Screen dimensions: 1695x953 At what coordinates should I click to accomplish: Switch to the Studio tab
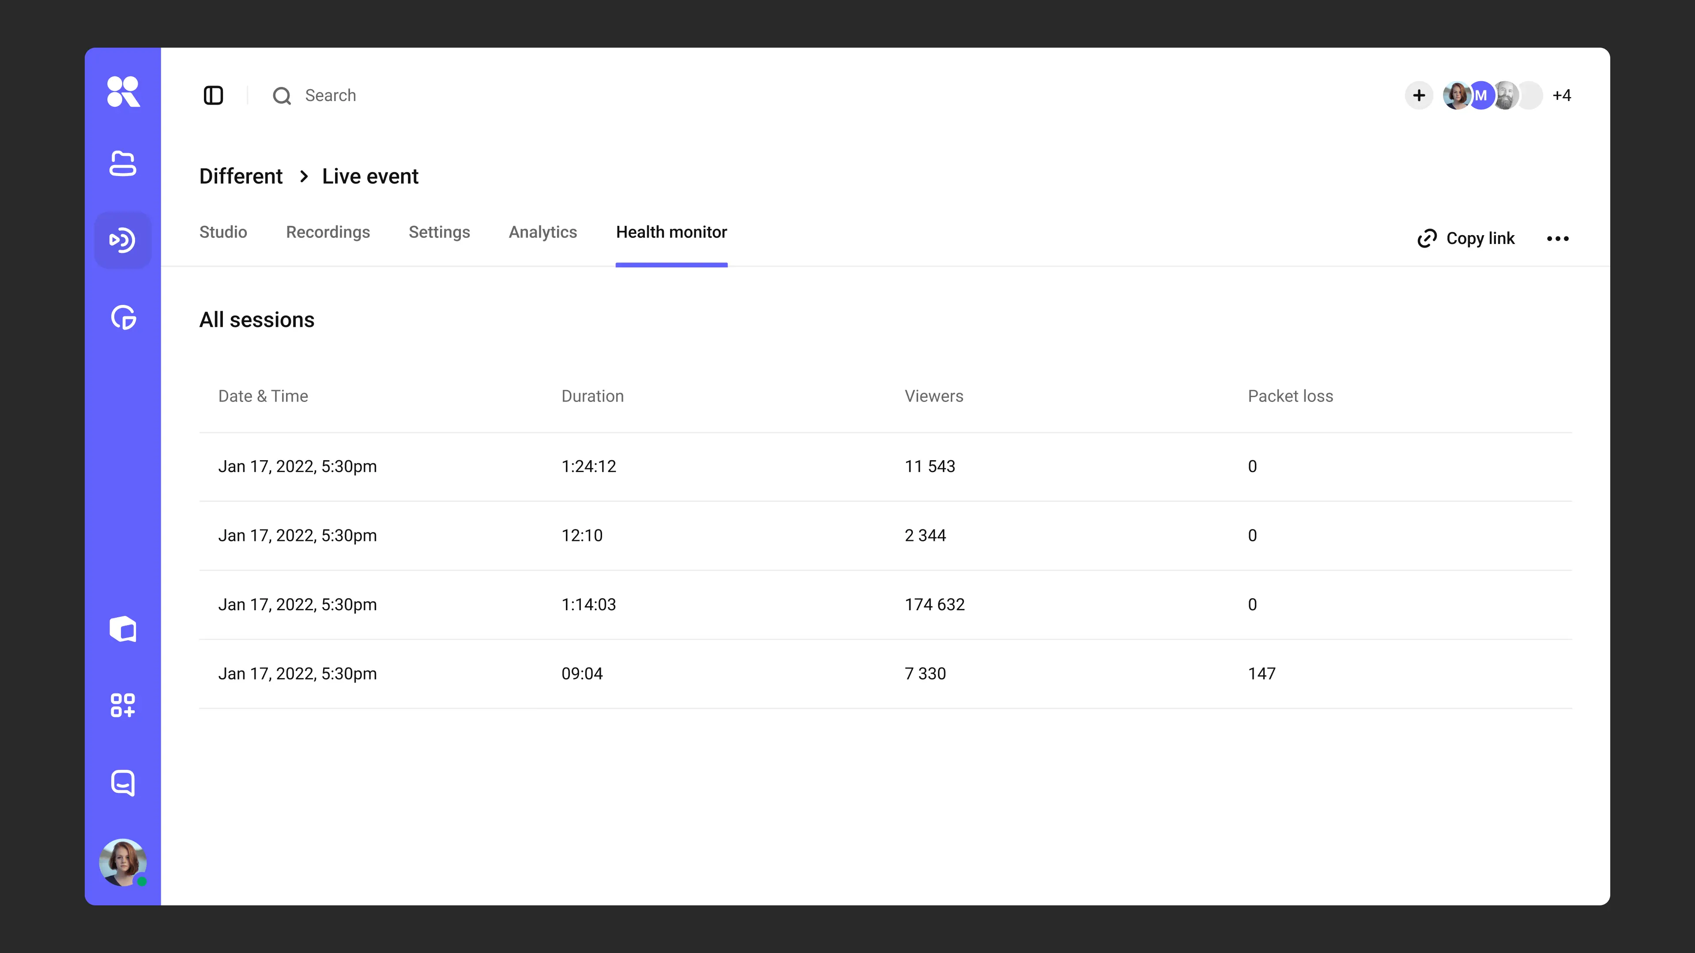pyautogui.click(x=223, y=232)
